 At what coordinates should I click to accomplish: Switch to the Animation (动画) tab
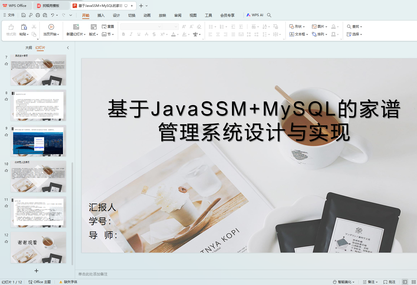pyautogui.click(x=147, y=15)
